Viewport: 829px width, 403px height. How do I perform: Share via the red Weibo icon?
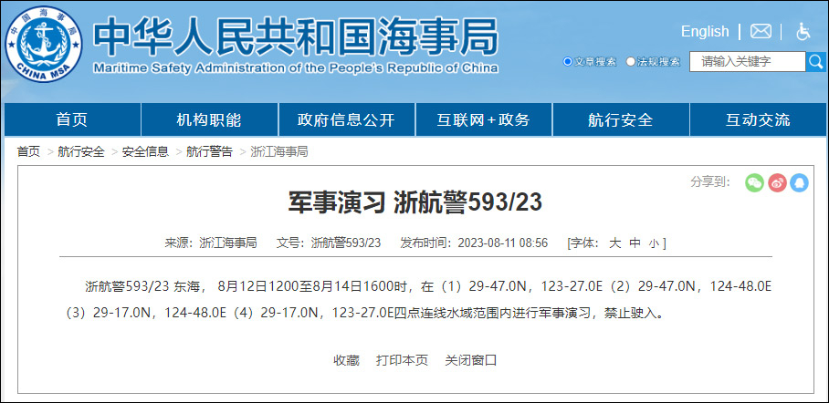pyautogui.click(x=777, y=182)
